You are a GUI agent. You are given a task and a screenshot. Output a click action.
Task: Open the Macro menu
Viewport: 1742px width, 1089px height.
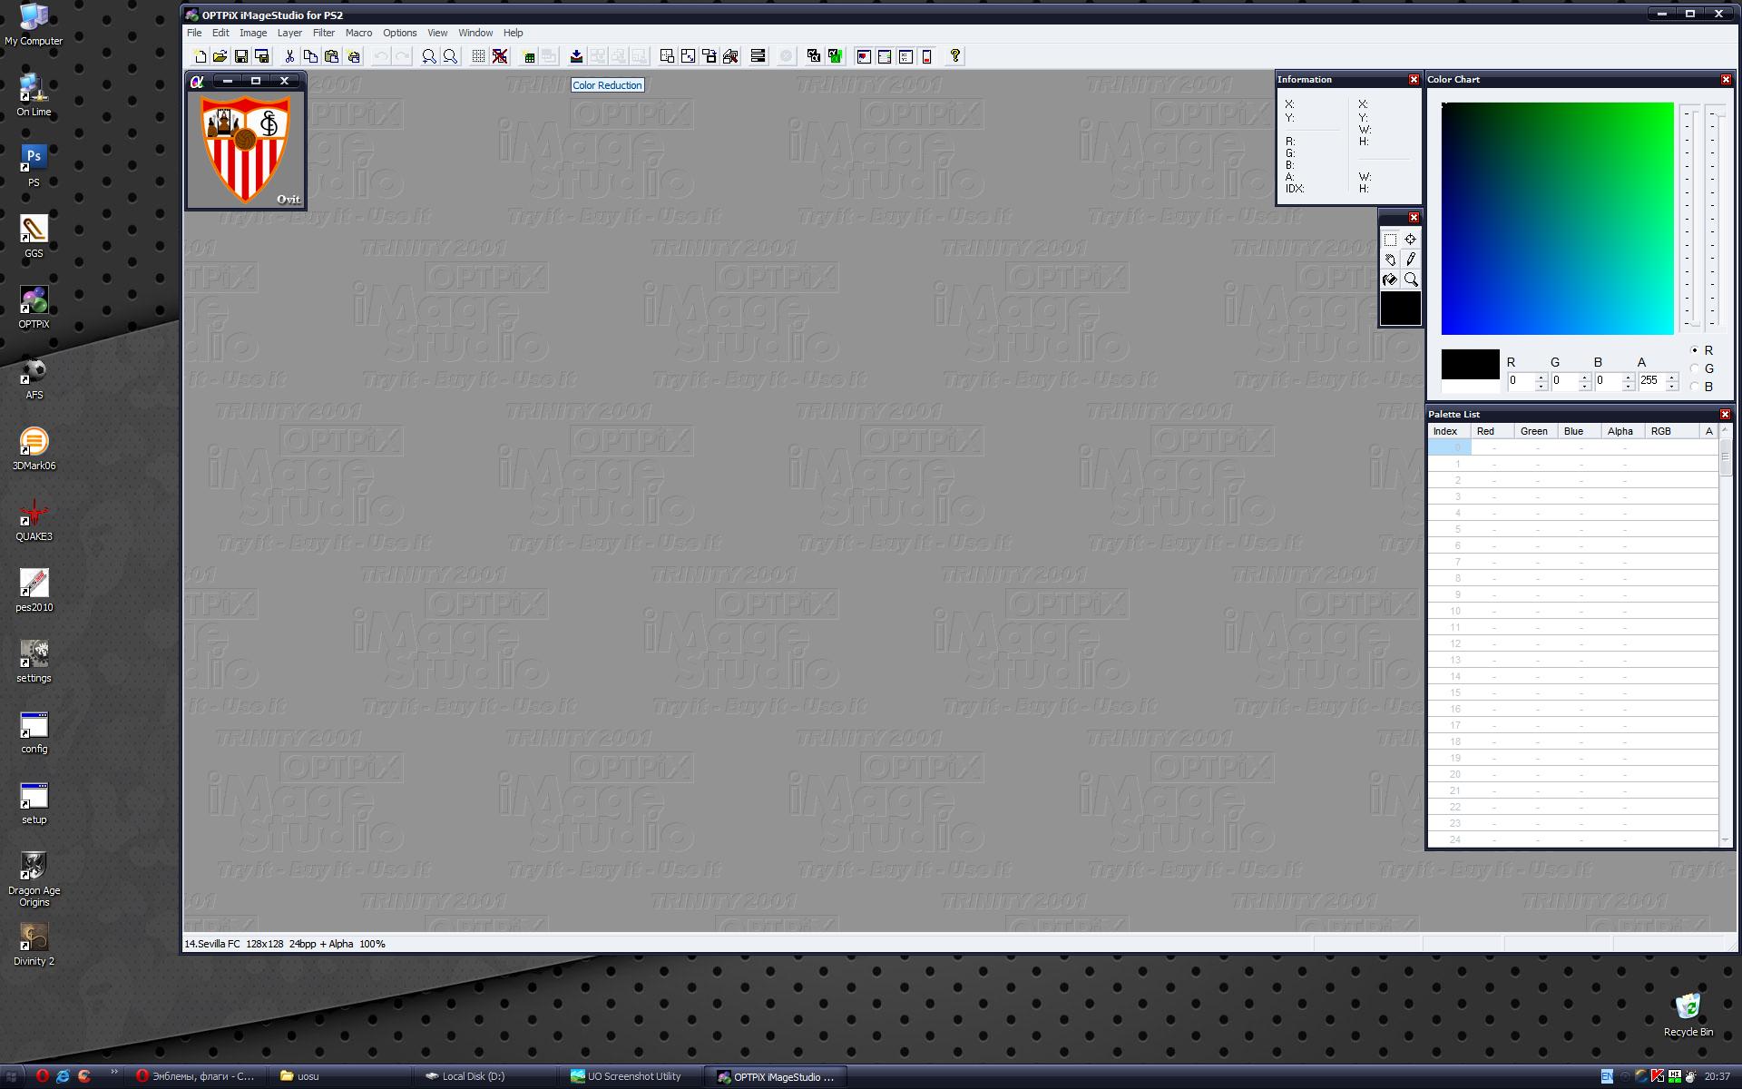pos(358,33)
